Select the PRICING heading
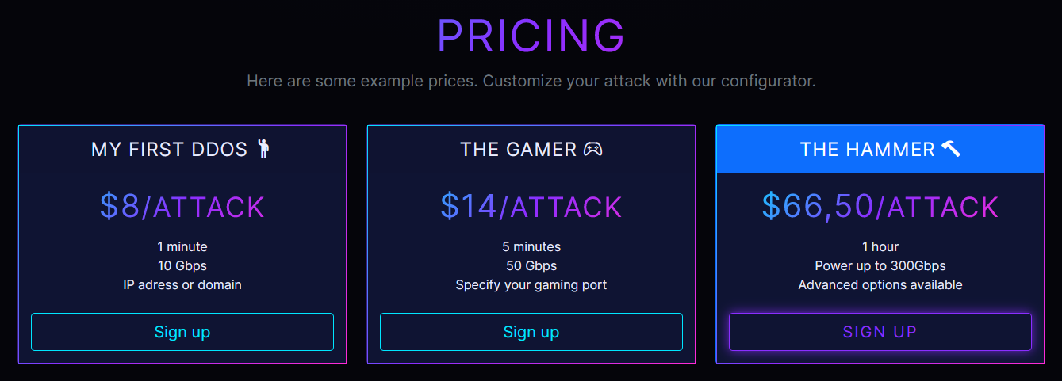1062x381 pixels. pyautogui.click(x=531, y=36)
